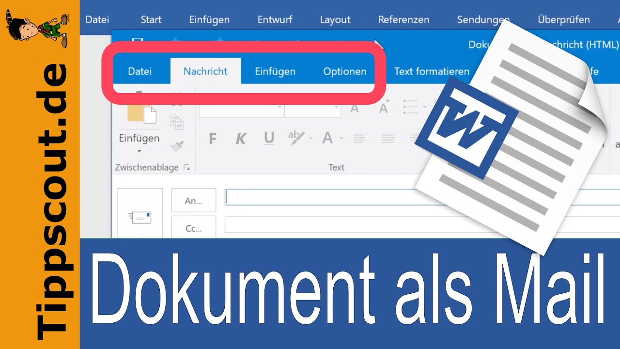
Task: Open font color dropdown arrow
Action: pyautogui.click(x=341, y=139)
